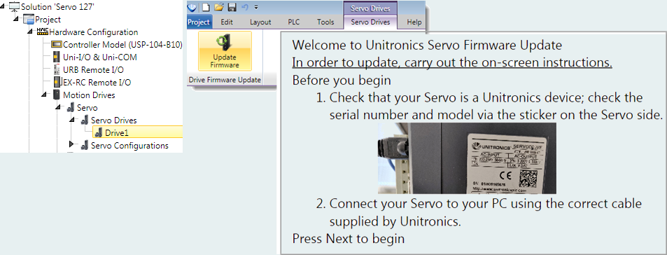Click the servo sticker photo in instructions
This screenshot has height=255, width=667.
pos(467,158)
